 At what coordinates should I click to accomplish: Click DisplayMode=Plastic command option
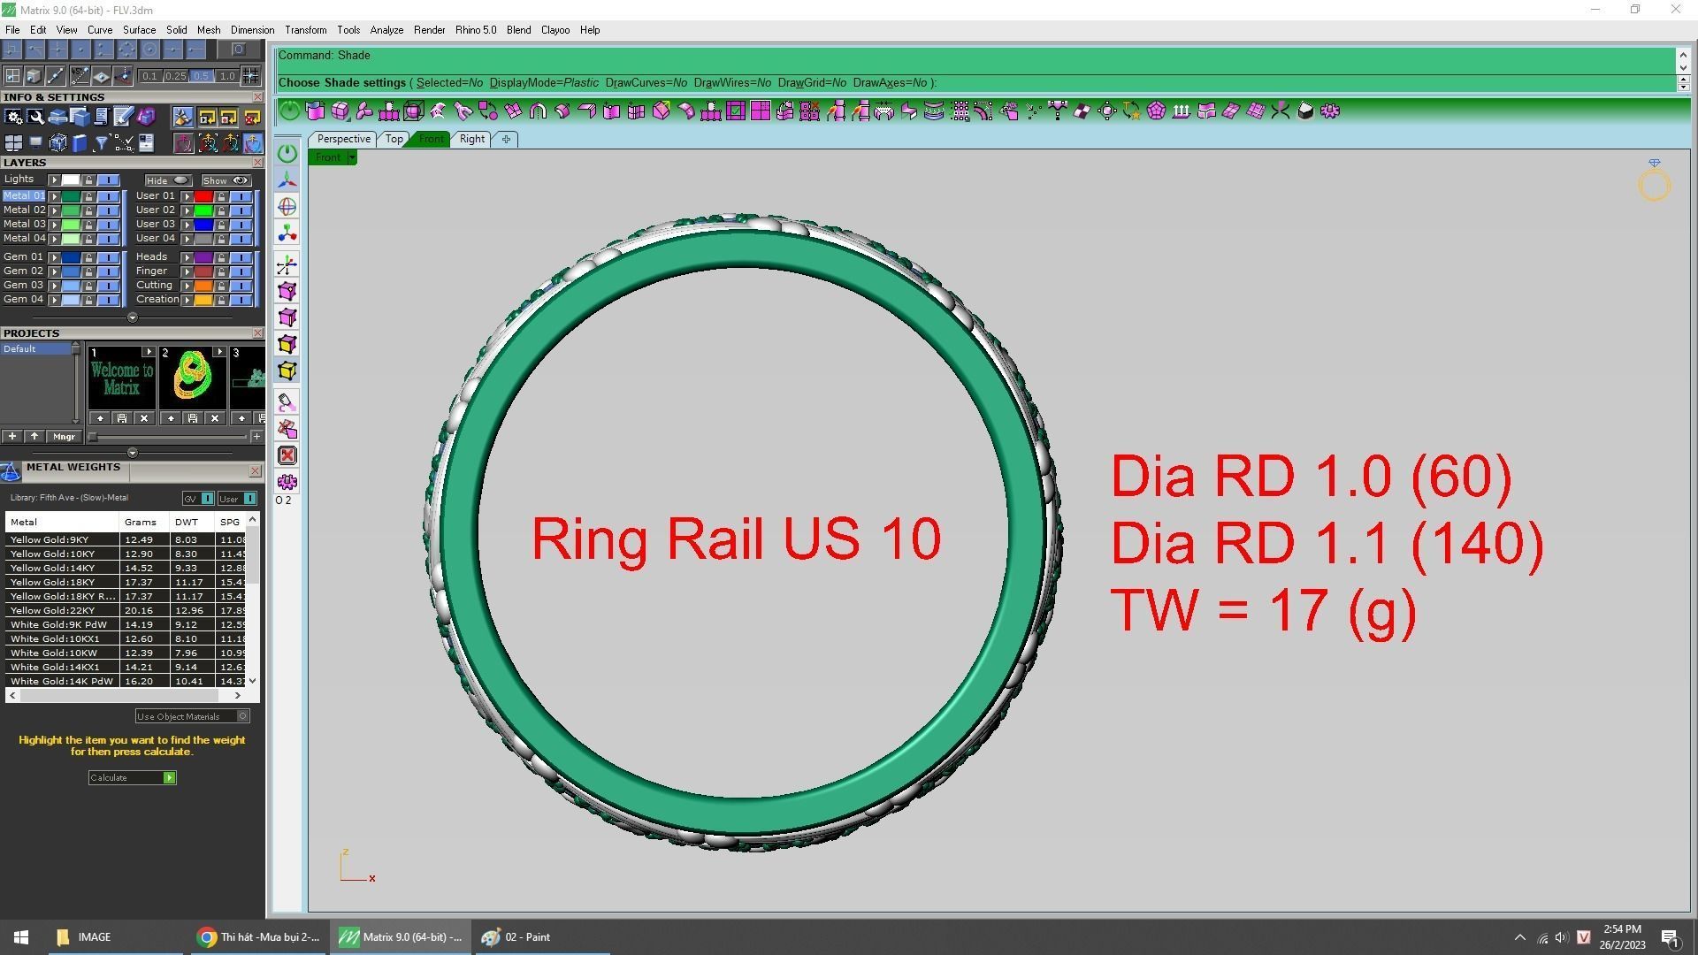pos(544,83)
